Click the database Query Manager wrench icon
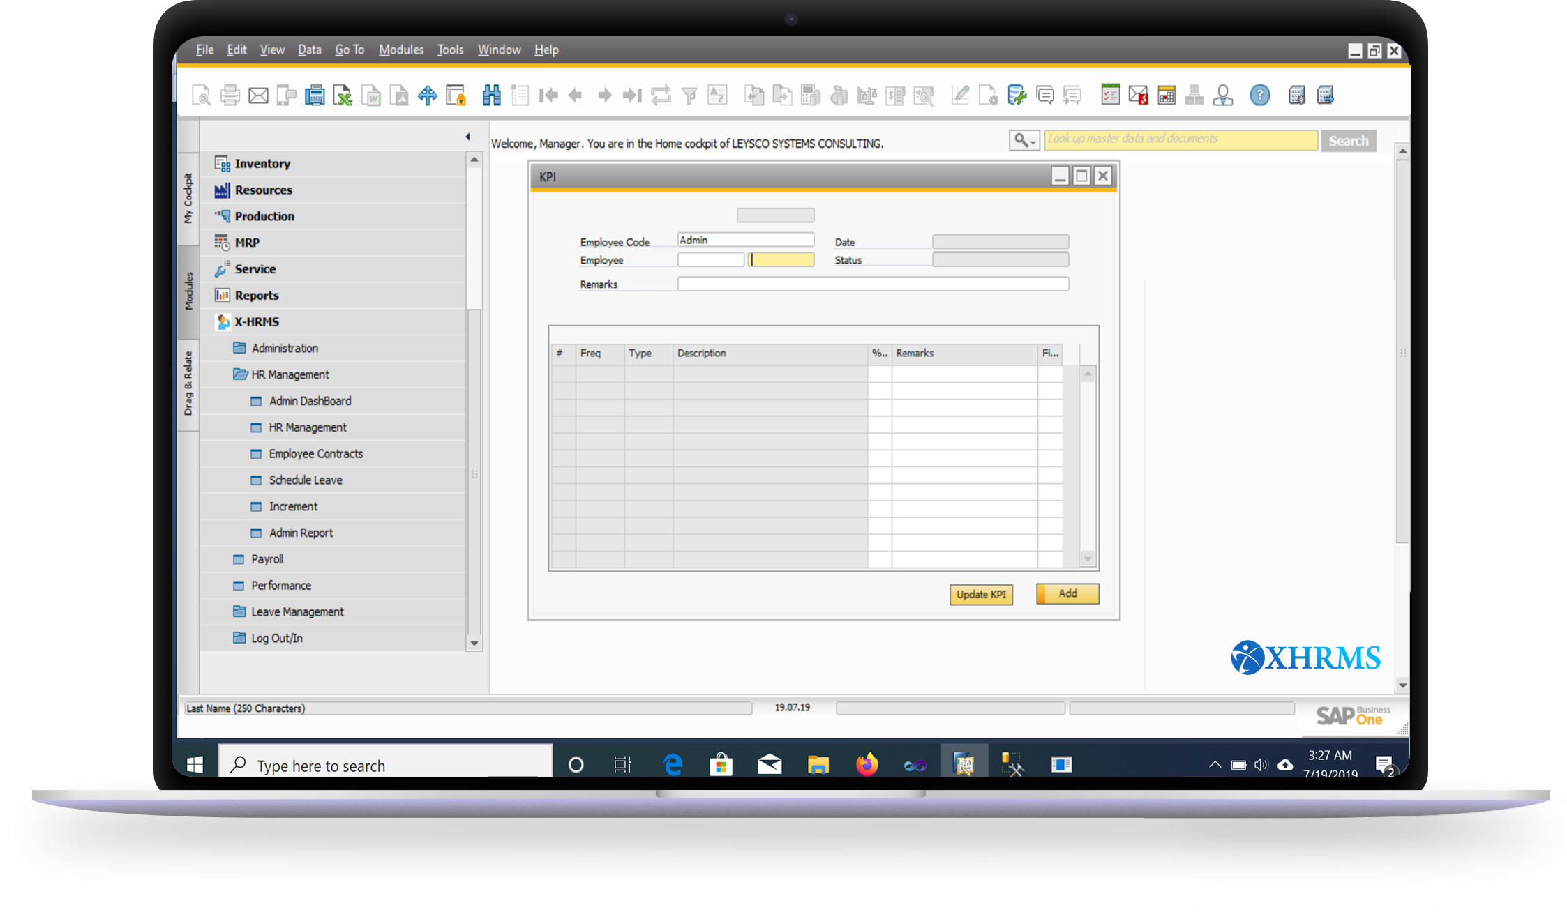 click(1017, 96)
